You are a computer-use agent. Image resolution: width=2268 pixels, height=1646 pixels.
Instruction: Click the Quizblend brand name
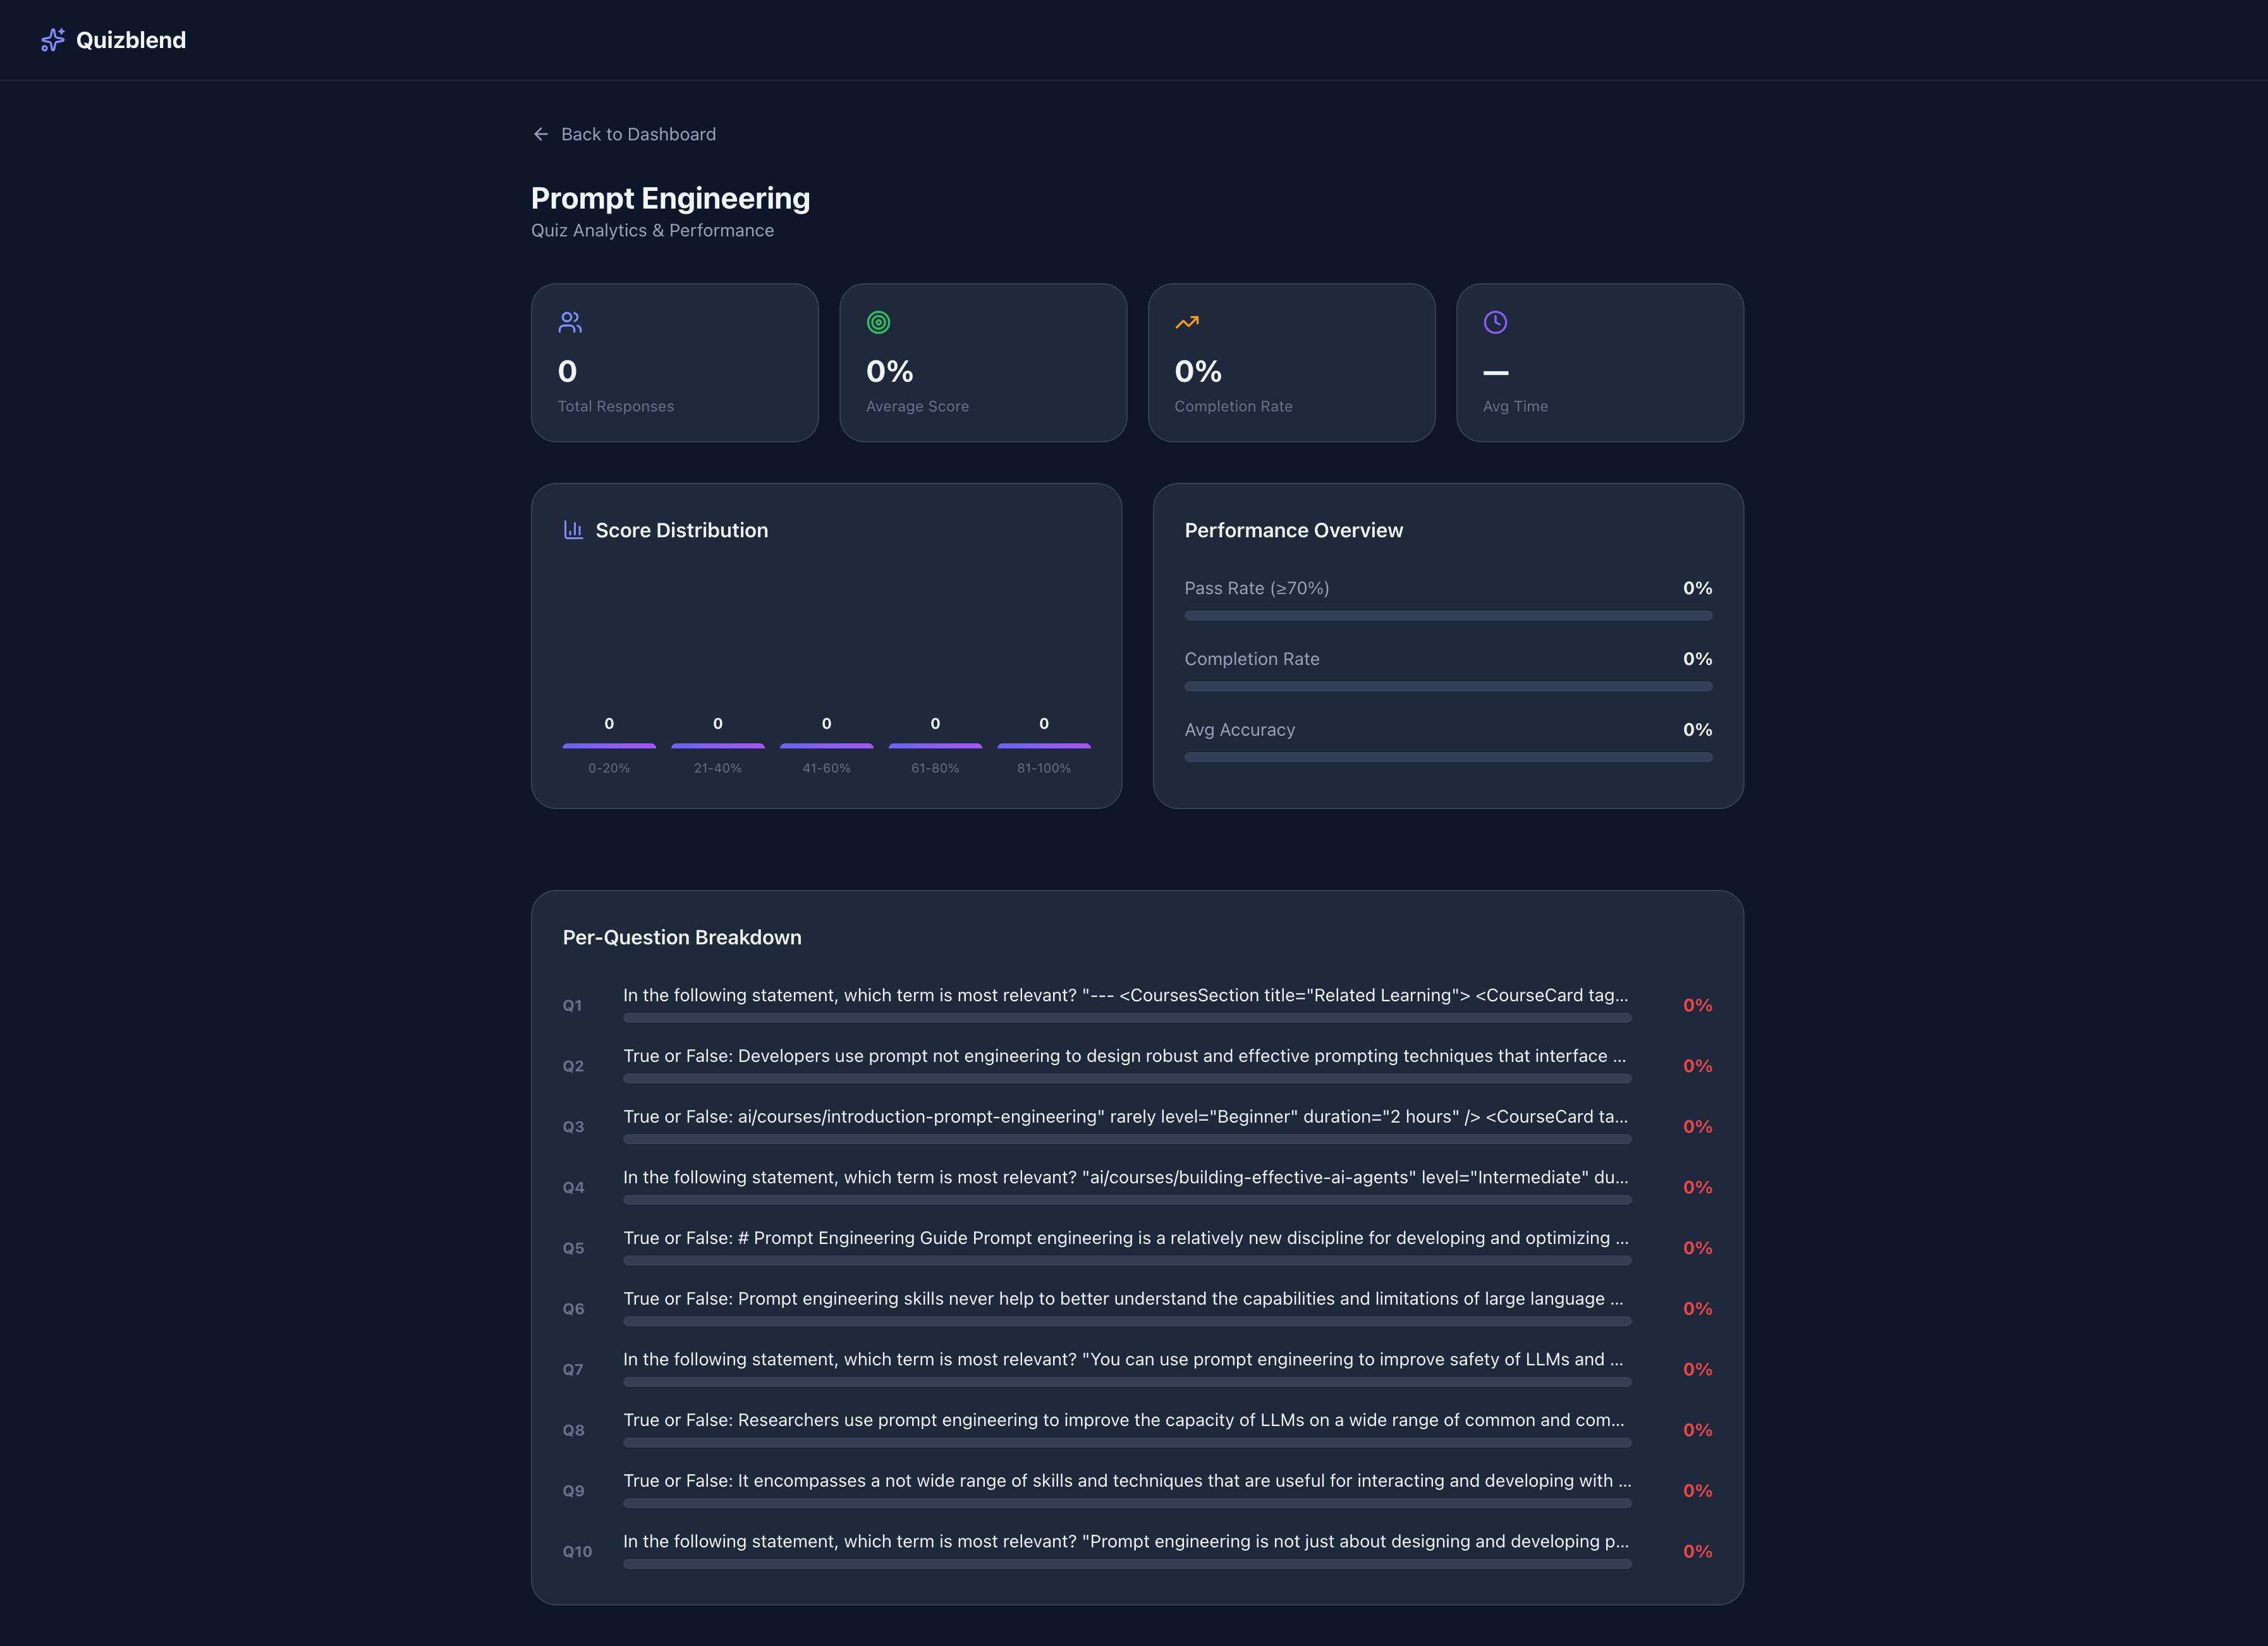pos(131,40)
